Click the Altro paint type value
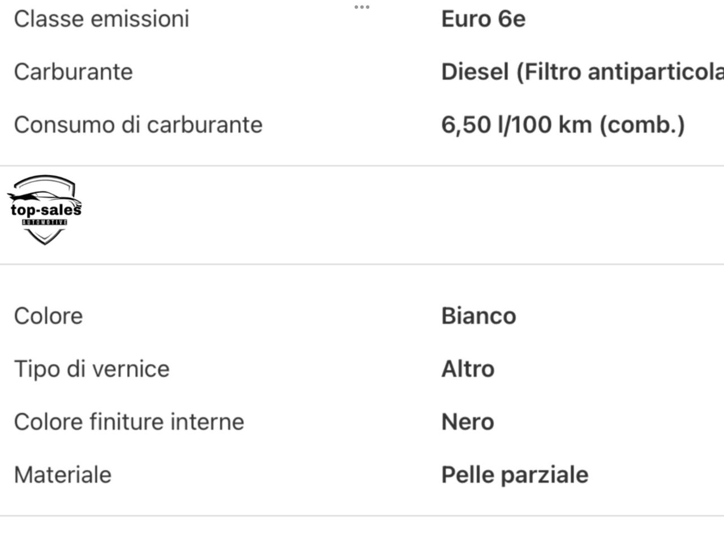Screen dimensions: 724x543 coord(468,369)
